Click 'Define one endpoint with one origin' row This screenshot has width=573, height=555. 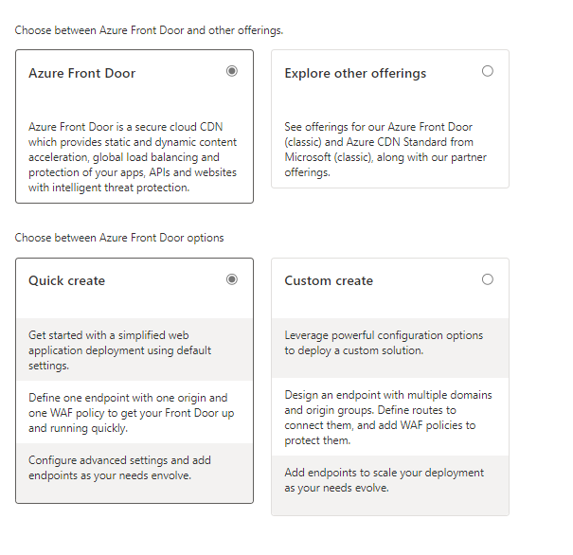[x=134, y=413]
